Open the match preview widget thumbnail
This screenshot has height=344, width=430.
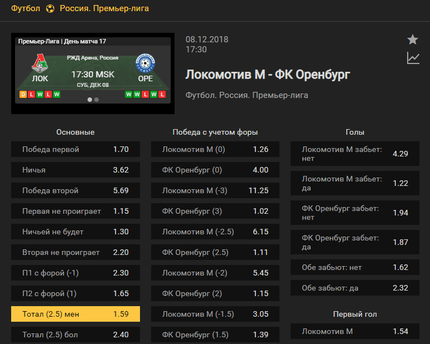[93, 73]
